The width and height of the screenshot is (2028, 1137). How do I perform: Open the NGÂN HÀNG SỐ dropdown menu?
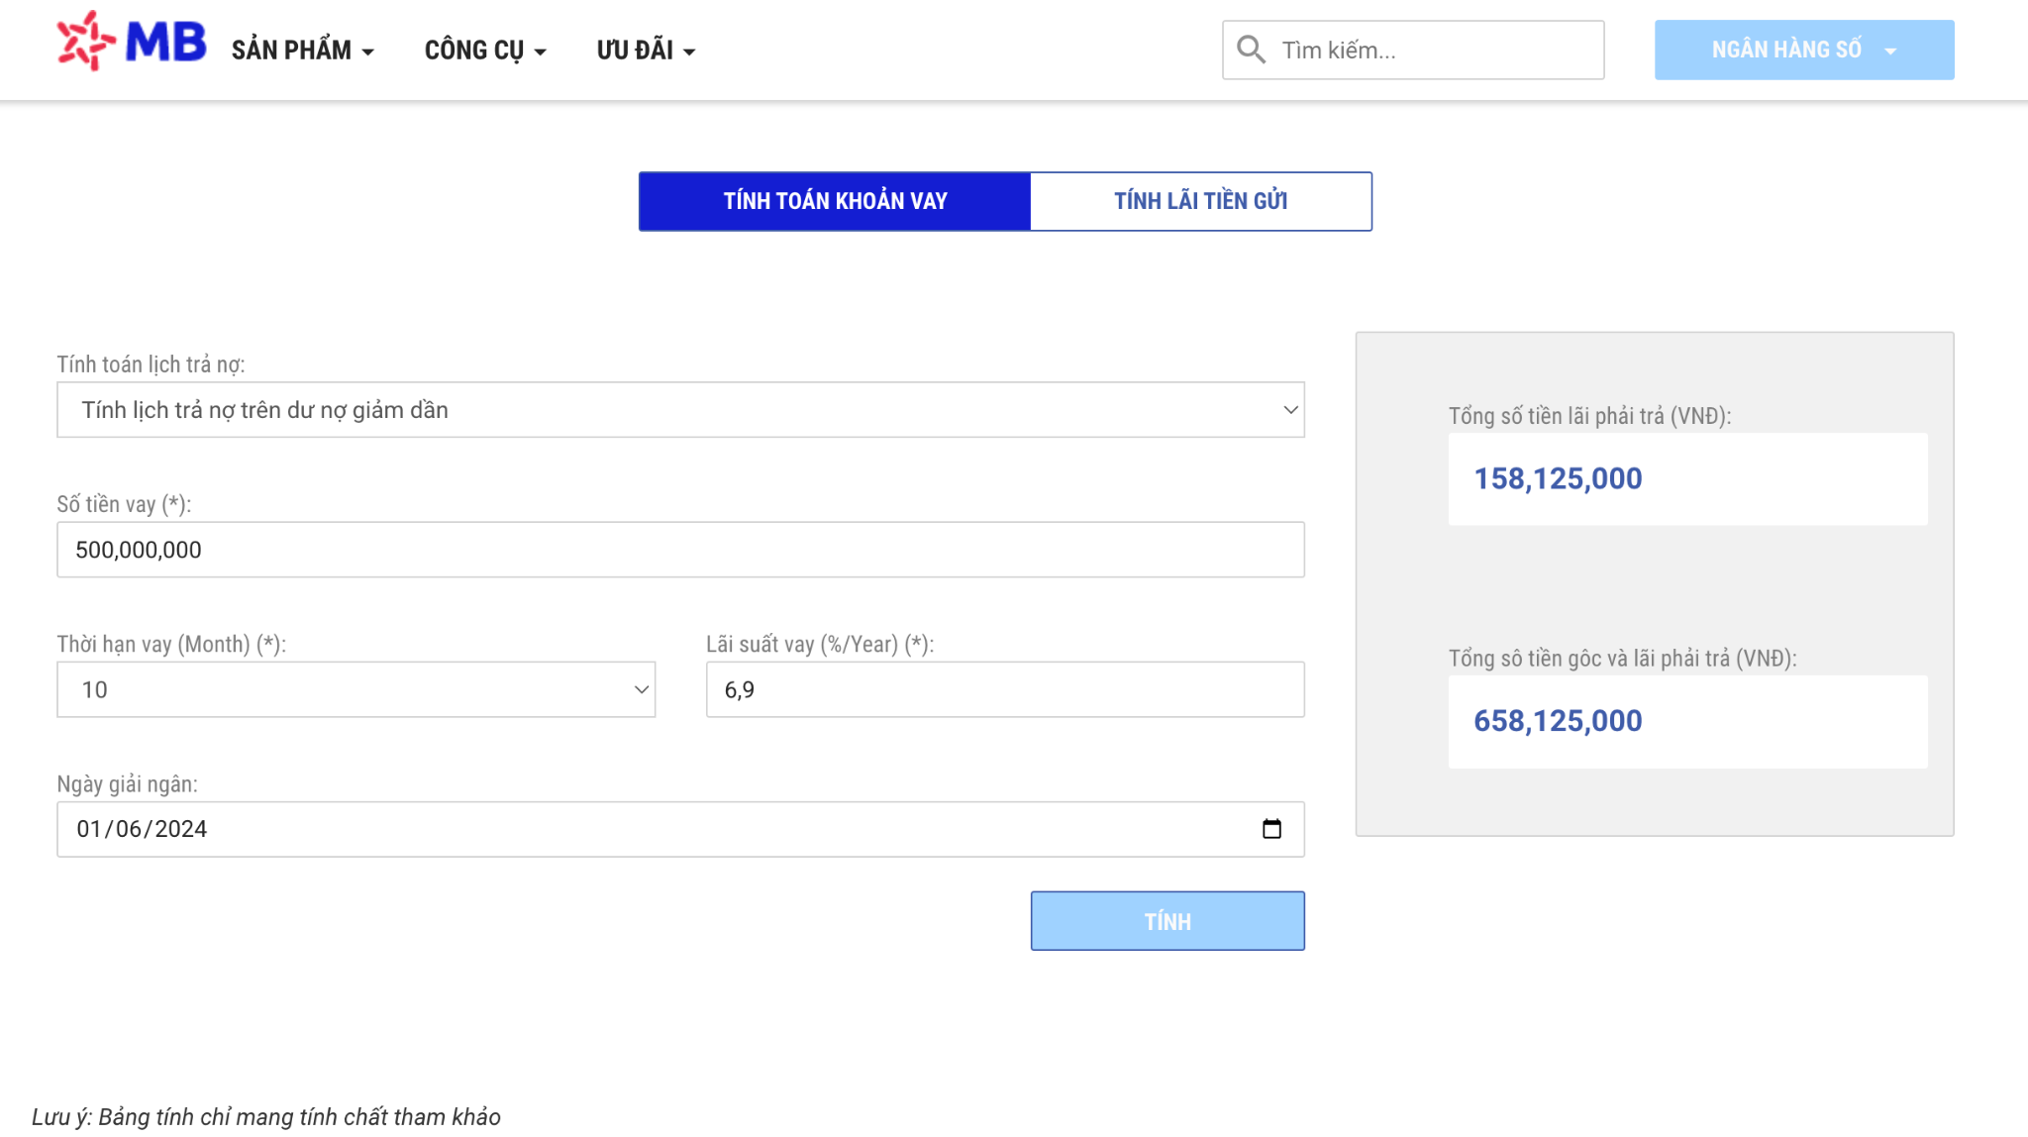tap(1805, 49)
